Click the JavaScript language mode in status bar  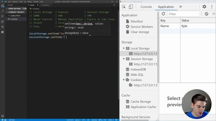[94, 120]
